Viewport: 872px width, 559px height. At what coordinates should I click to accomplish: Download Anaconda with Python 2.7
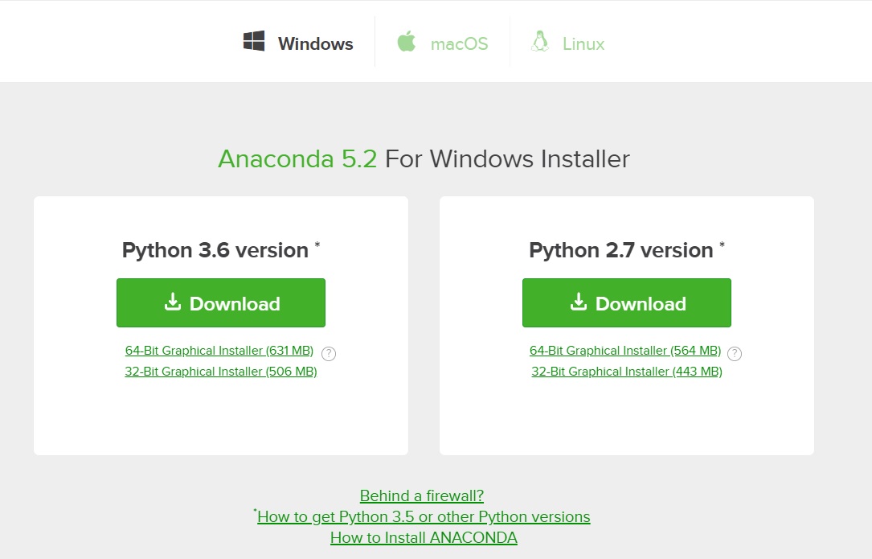pyautogui.click(x=626, y=302)
